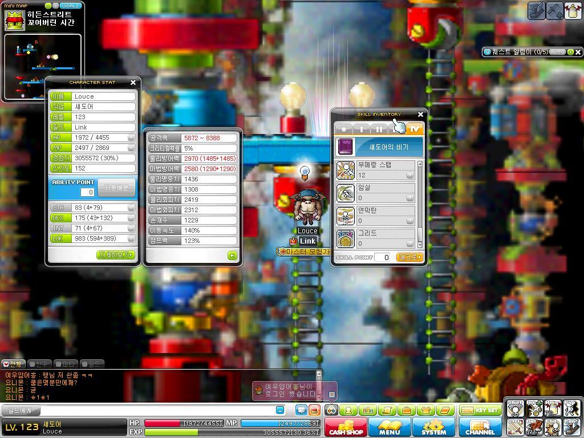Click the castle map icon in mini map
Screen dimensions: 584x438
click(x=14, y=20)
